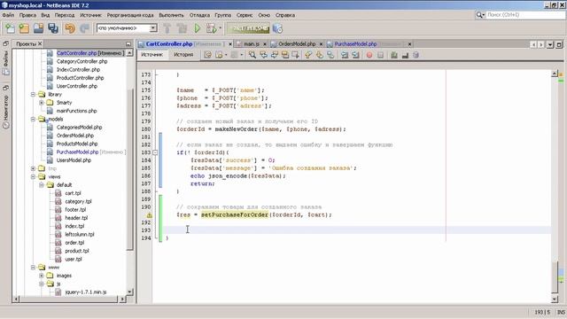Click the Shift Line Left icon
Screen dimensions: 567x319
[x=345, y=55]
